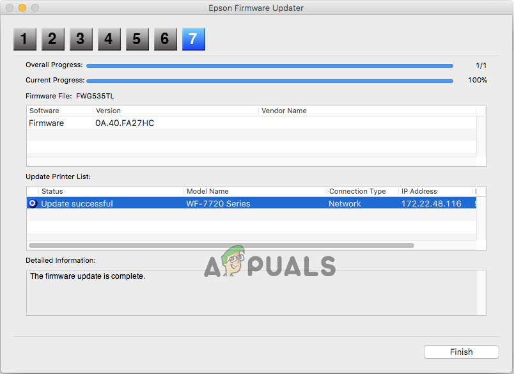
Task: Select step 2 icon
Action: [x=53, y=39]
